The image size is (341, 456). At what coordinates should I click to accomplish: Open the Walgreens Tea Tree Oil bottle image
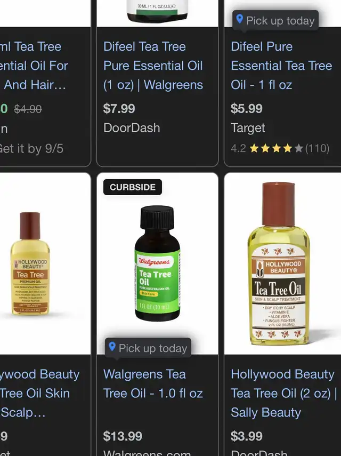pyautogui.click(x=157, y=263)
